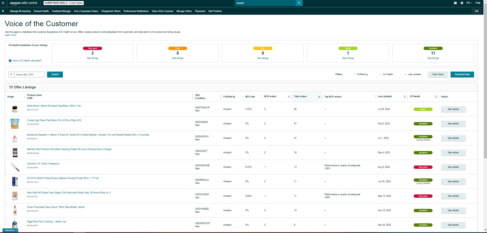See details for Bob's Red Mill Oats
The width and height of the screenshot is (487, 233).
point(453,196)
